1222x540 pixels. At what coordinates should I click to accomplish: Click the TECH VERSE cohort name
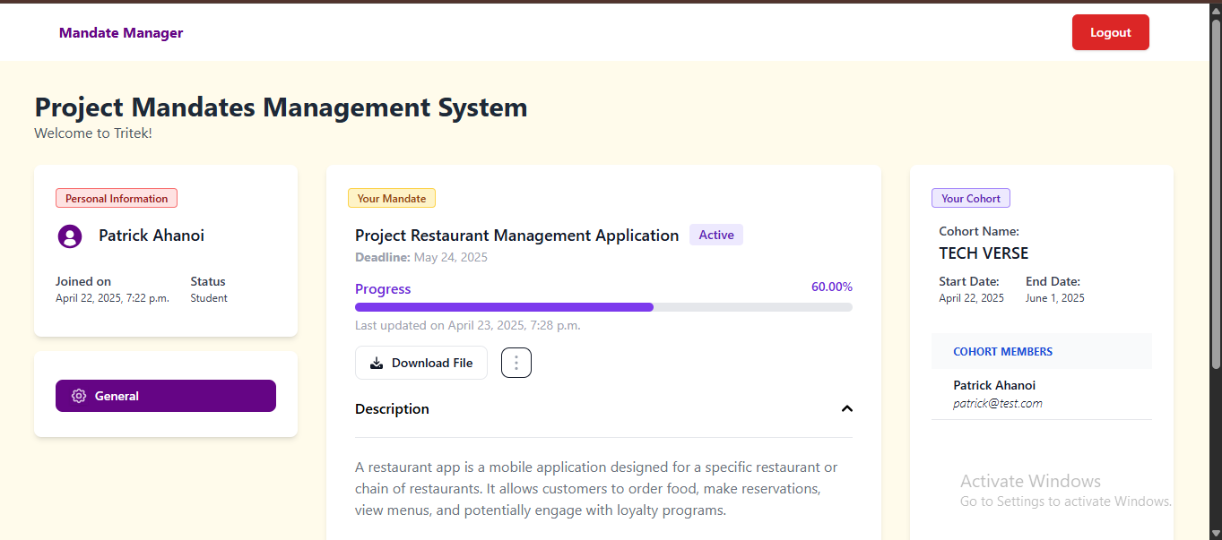[984, 253]
